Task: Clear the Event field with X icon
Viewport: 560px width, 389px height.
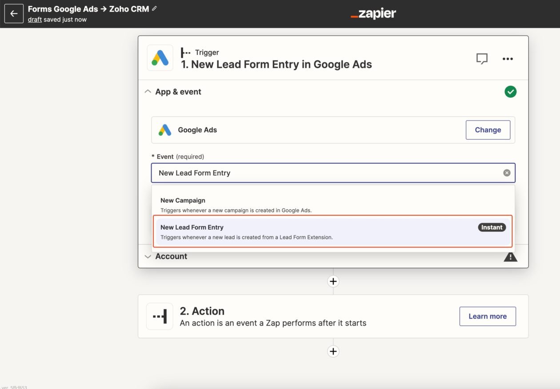Action: click(507, 173)
